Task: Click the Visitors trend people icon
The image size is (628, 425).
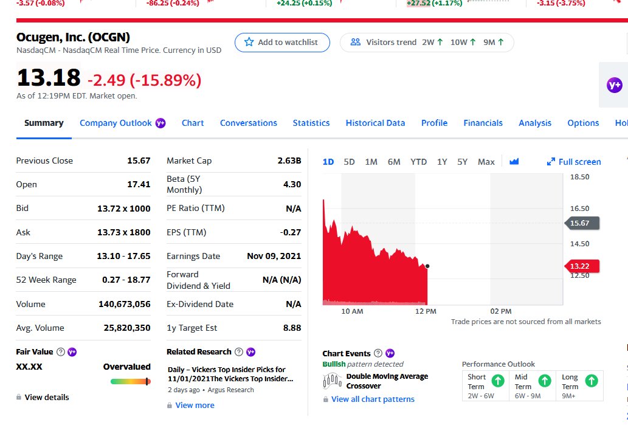Action: click(355, 42)
